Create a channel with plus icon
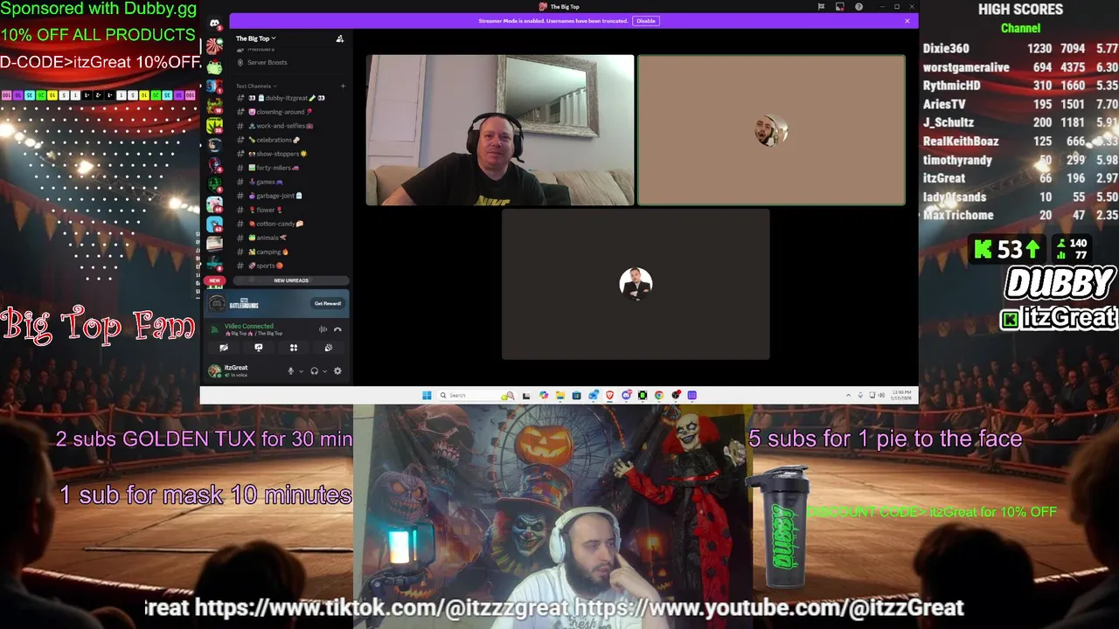1119x629 pixels. [343, 86]
